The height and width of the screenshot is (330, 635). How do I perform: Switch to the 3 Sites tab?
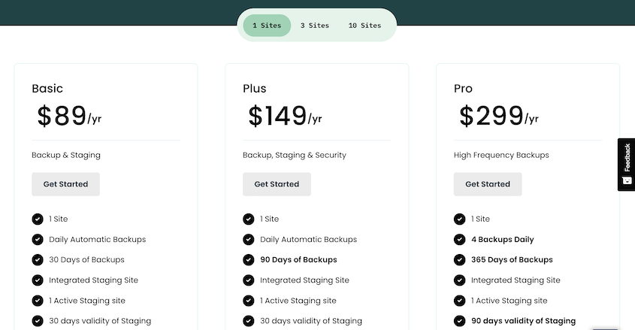[x=315, y=26]
